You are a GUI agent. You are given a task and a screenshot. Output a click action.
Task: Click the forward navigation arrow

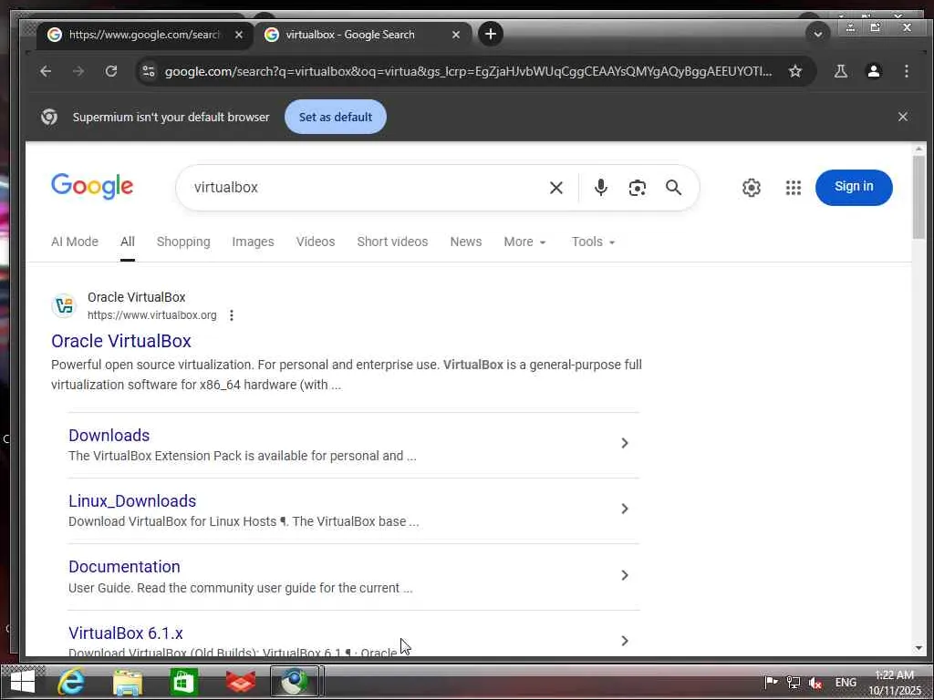click(x=78, y=71)
